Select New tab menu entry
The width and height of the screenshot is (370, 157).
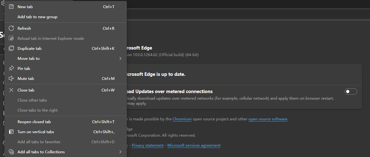coord(65,7)
